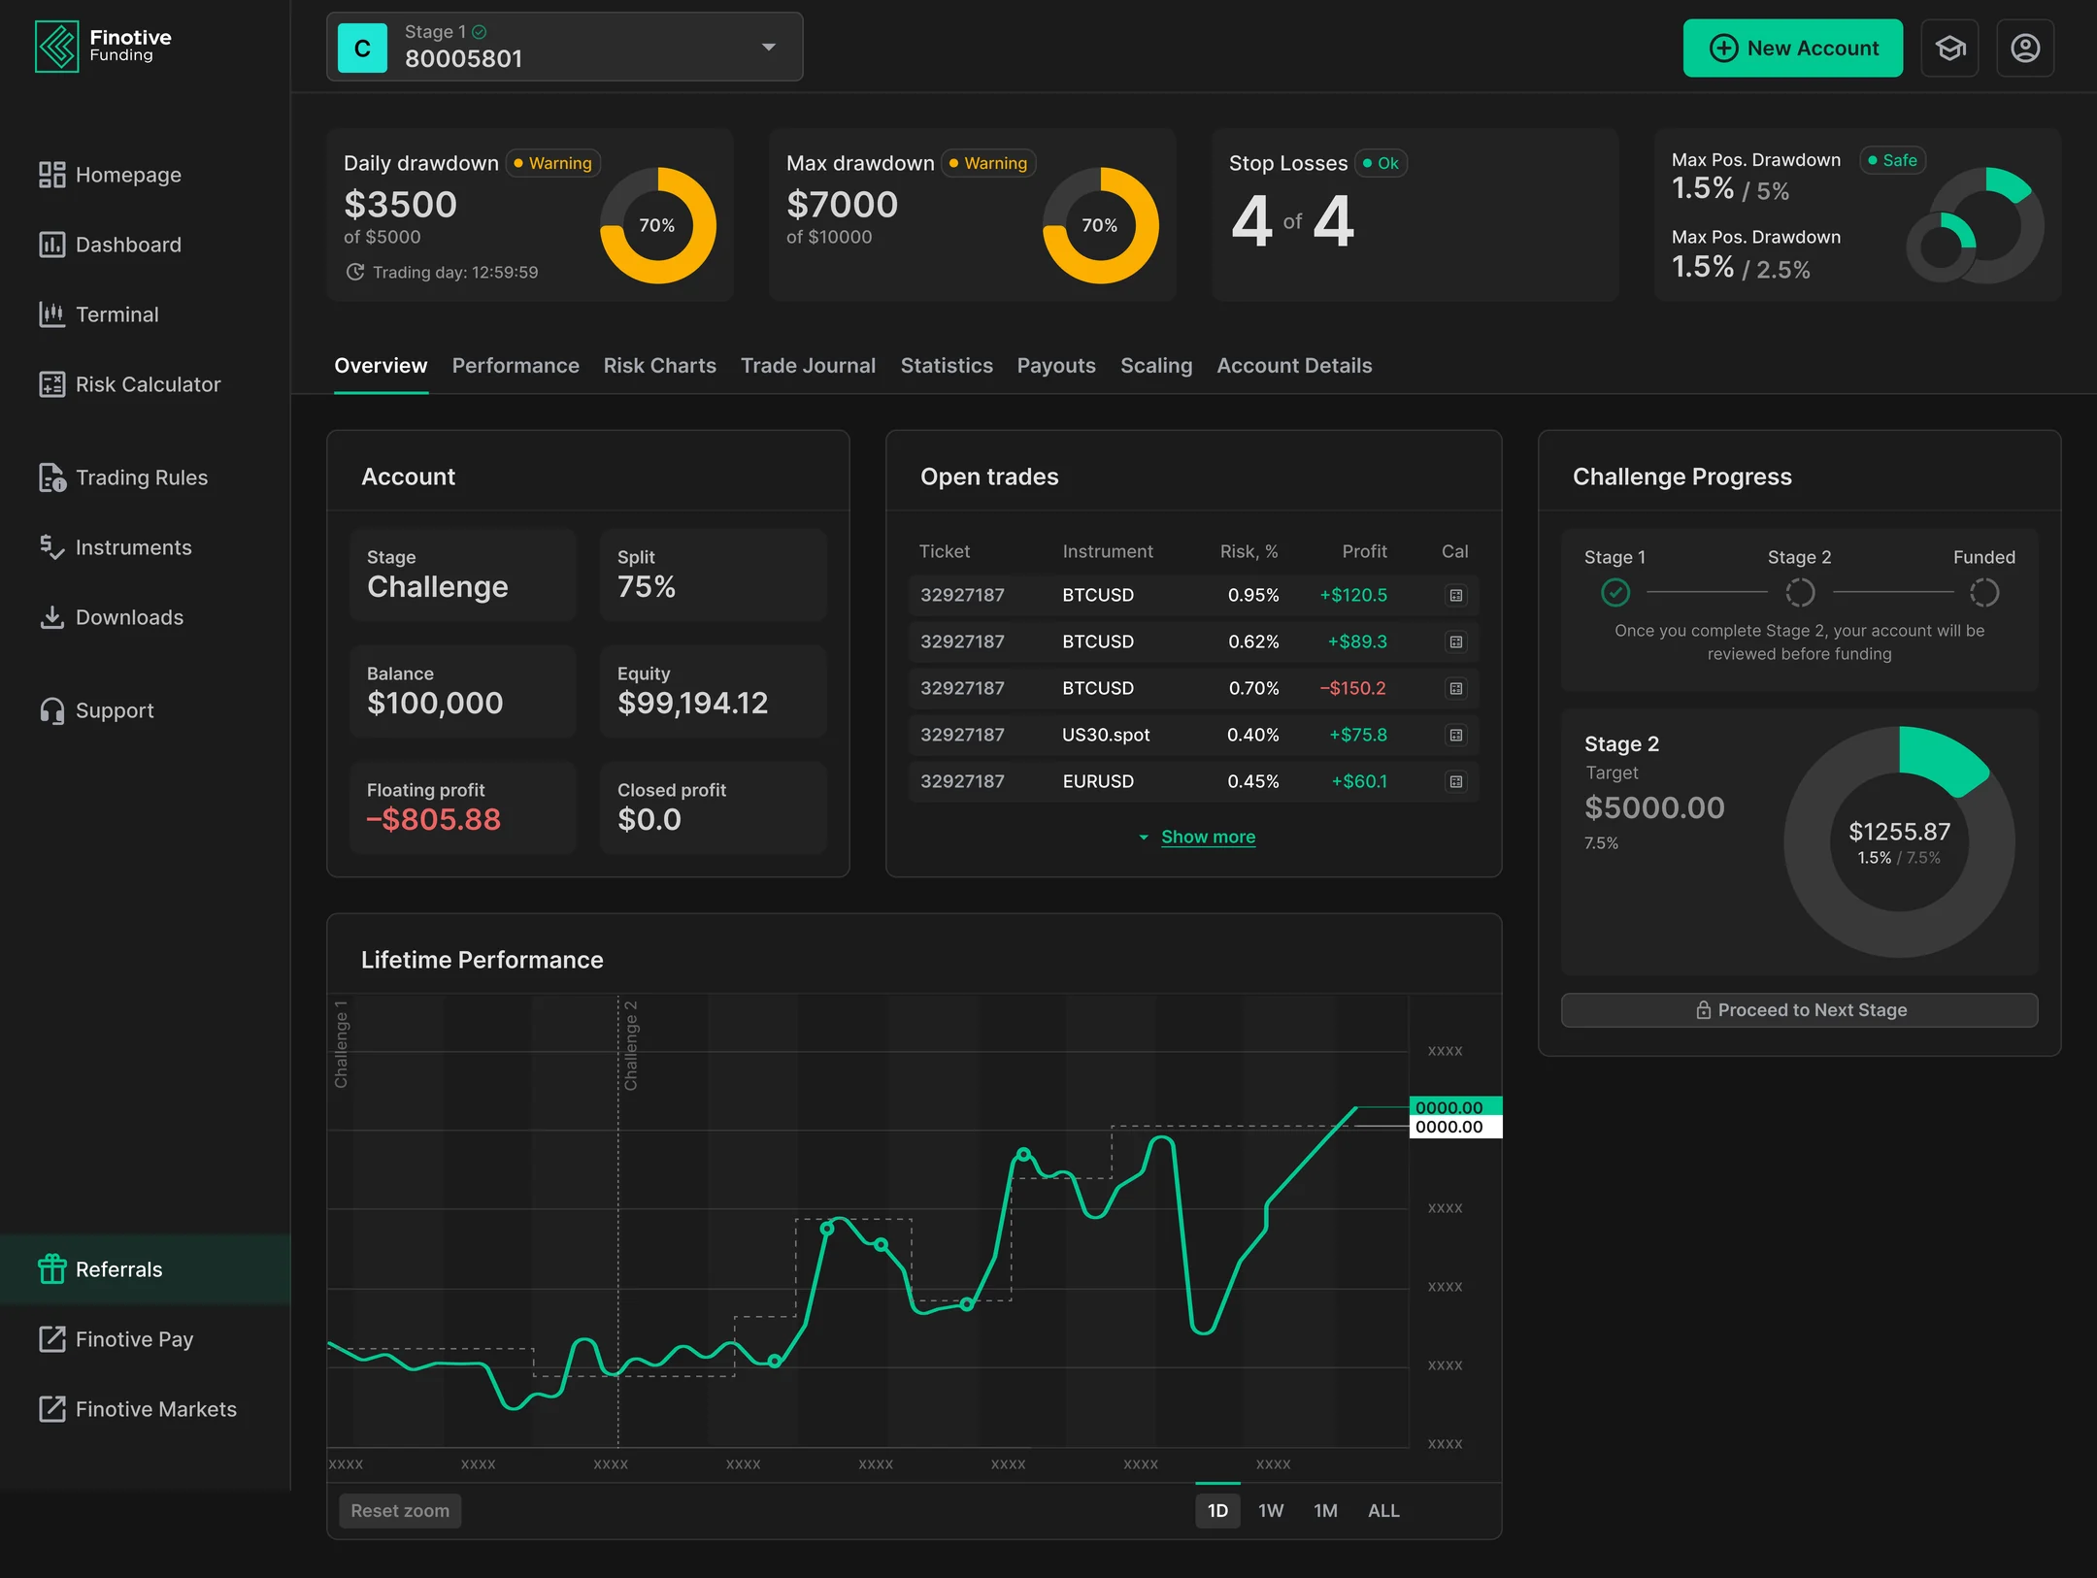Open the Payouts tab
Image resolution: width=2097 pixels, height=1578 pixels.
[x=1056, y=366]
